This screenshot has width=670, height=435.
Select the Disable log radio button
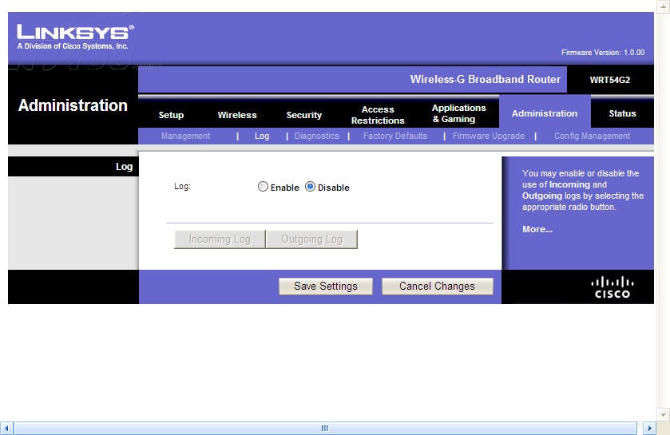coord(310,187)
